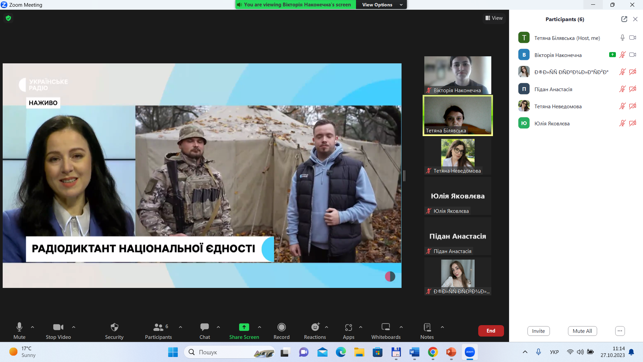Image resolution: width=643 pixels, height=362 pixels.
Task: Open the Notes icon
Action: tap(427, 327)
